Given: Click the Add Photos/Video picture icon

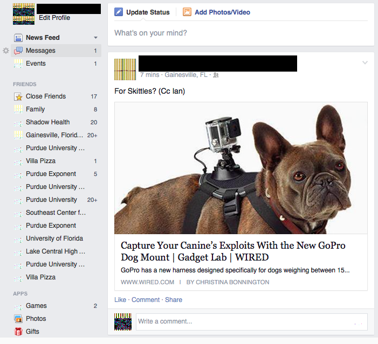Looking at the screenshot, I should [187, 12].
